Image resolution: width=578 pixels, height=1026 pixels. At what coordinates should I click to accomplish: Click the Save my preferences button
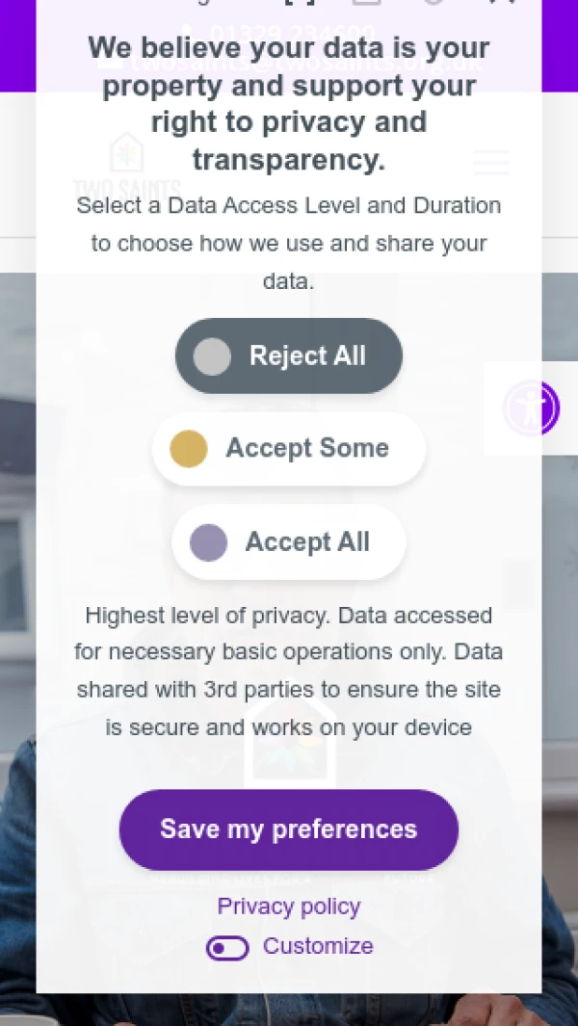[x=288, y=829]
